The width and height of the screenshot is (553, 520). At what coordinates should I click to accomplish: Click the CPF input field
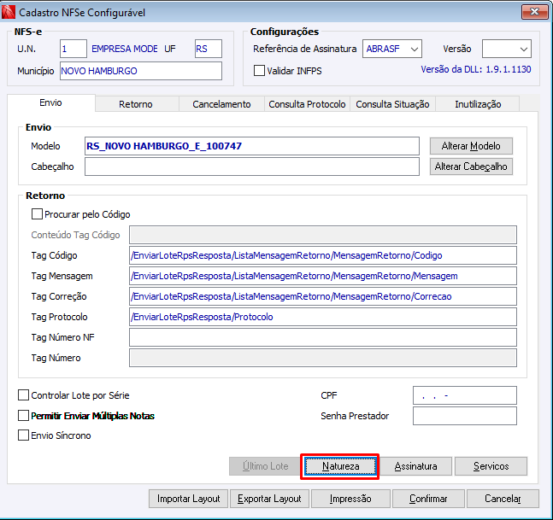(x=465, y=395)
